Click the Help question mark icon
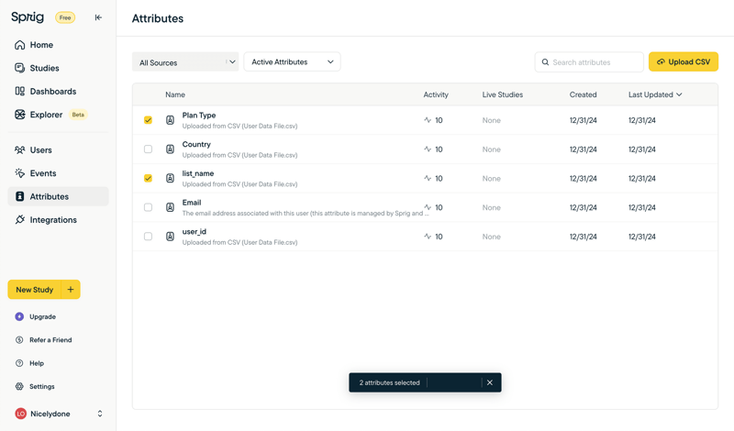The height and width of the screenshot is (431, 734). [19, 363]
